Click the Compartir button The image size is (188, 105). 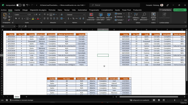pyautogui.click(x=180, y=10)
